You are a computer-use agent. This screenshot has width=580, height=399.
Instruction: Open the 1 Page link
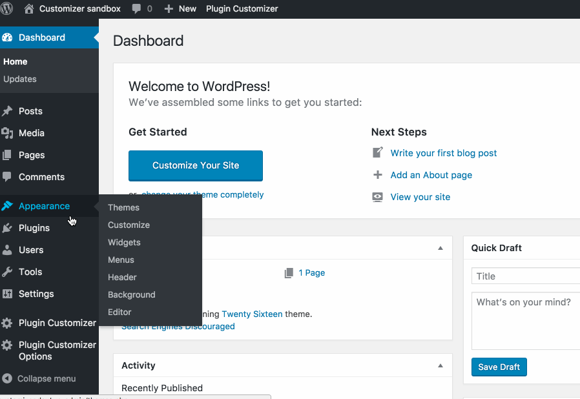tap(312, 273)
